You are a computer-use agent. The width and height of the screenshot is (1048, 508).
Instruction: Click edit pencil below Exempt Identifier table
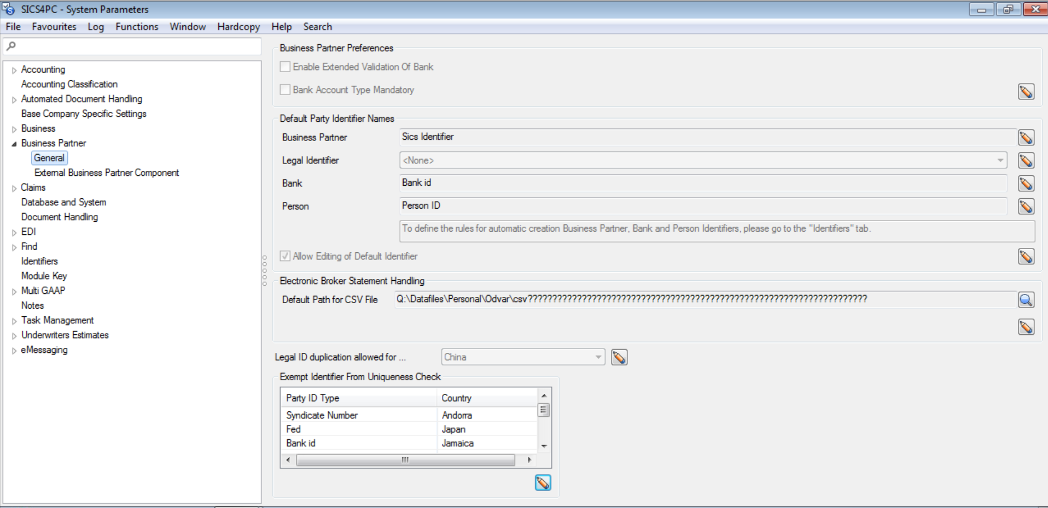pos(543,483)
